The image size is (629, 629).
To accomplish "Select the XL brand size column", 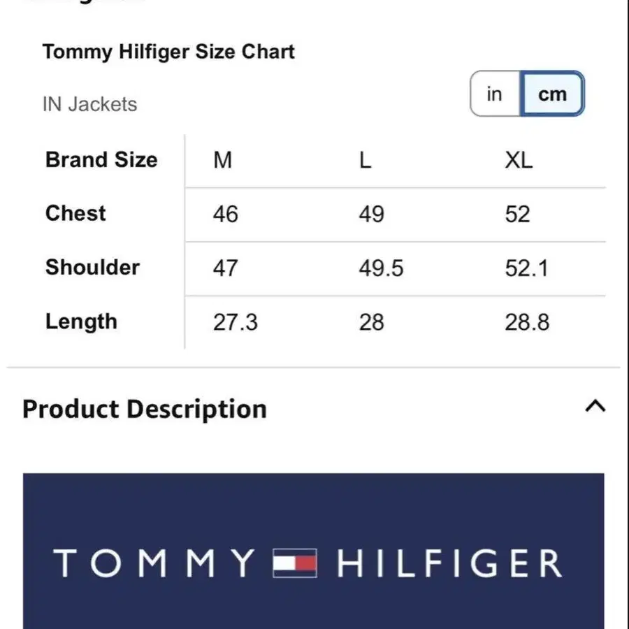I will [519, 160].
